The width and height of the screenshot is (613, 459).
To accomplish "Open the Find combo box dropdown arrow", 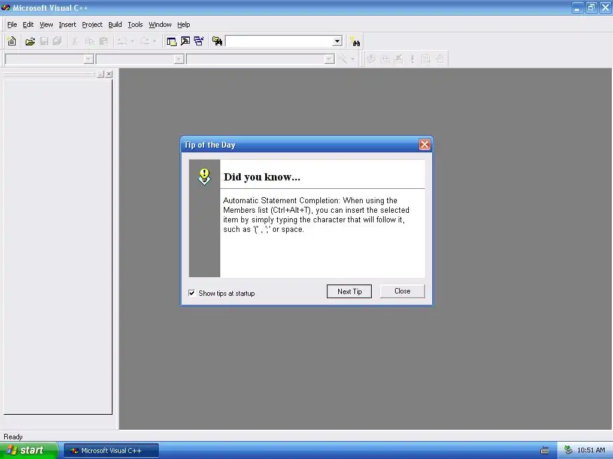I will 337,41.
